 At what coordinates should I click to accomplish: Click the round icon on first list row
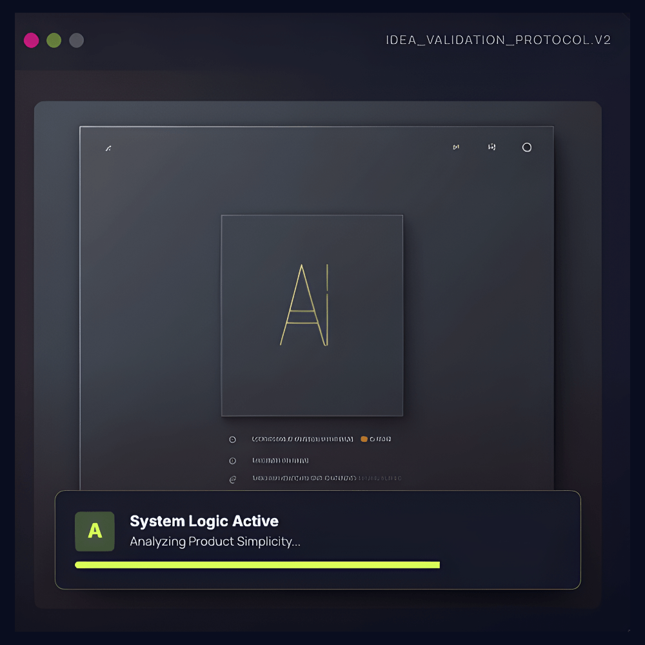pos(232,440)
